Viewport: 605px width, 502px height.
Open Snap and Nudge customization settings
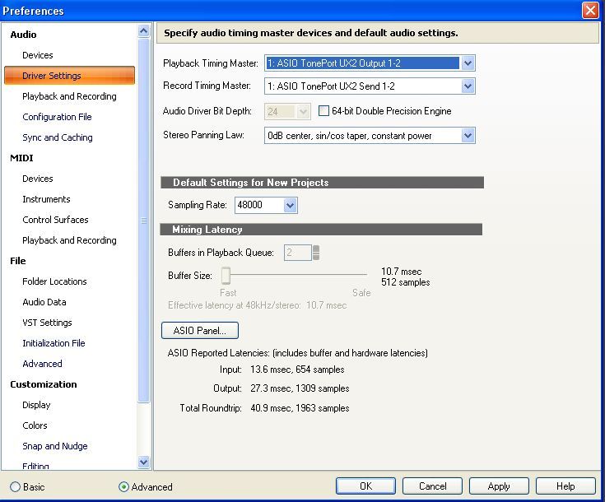pos(54,446)
